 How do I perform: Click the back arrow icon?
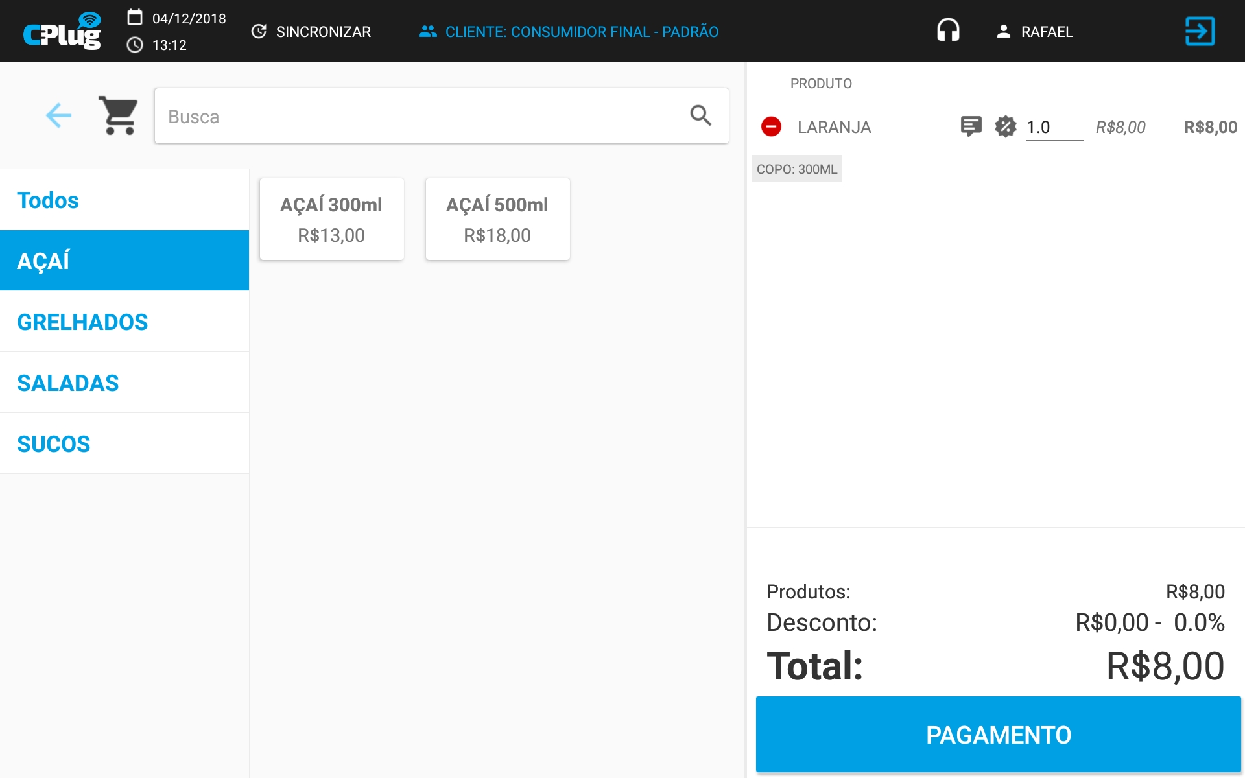tap(58, 115)
